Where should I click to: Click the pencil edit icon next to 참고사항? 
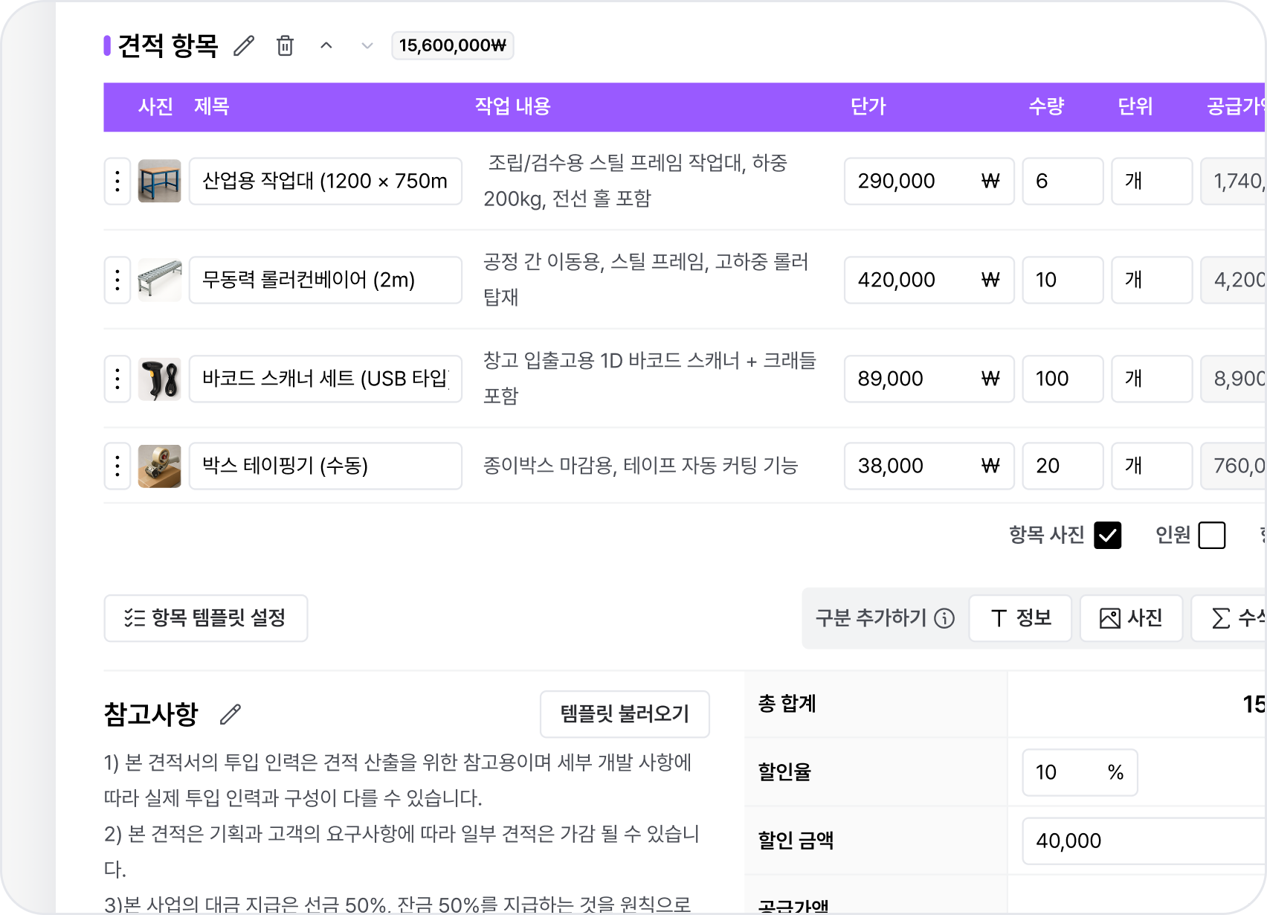click(x=230, y=714)
